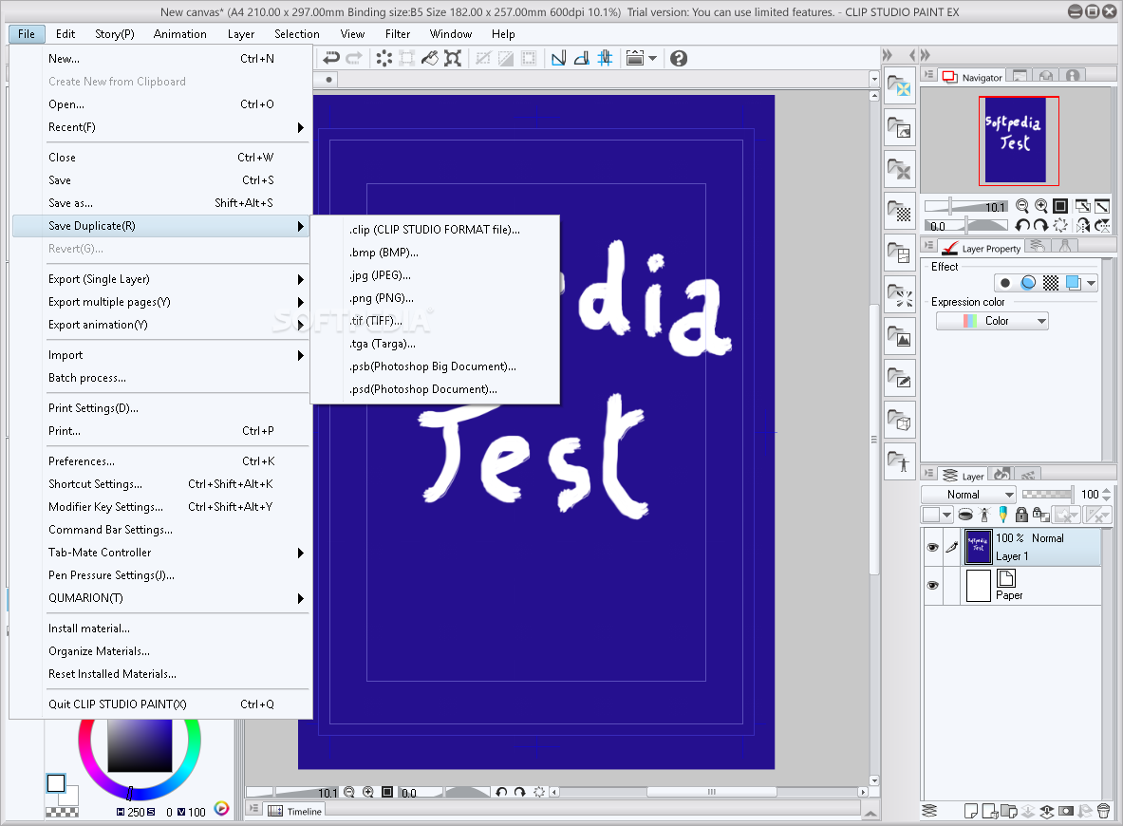Screen dimensions: 1123x826
Task: Open the Expression color Color dropdown
Action: (x=992, y=321)
